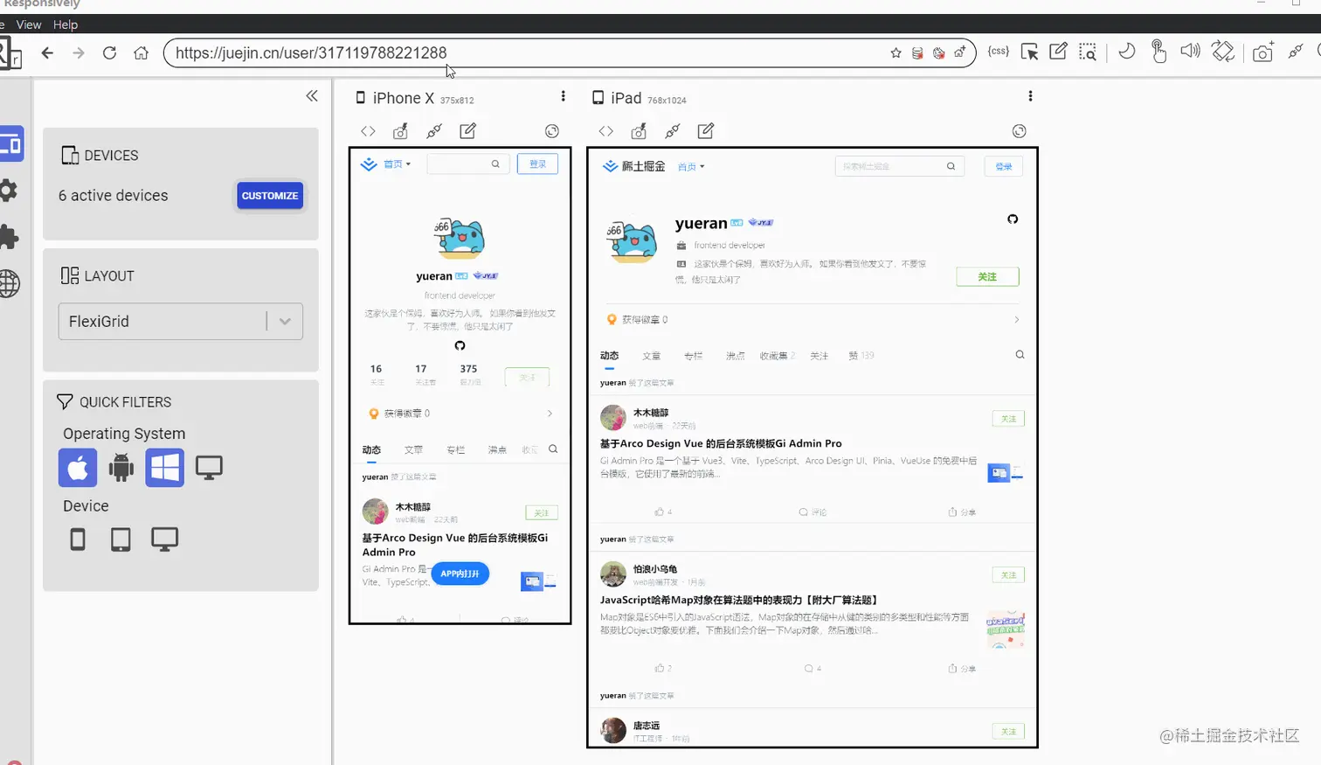Open extensions puzzle icon in the left rail
This screenshot has height=765, width=1321.
click(x=9, y=237)
